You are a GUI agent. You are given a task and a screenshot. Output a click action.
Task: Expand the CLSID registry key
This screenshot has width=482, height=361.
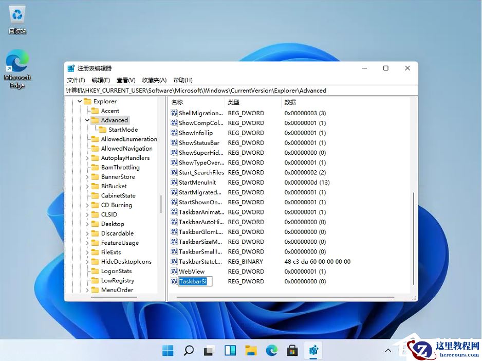point(88,214)
